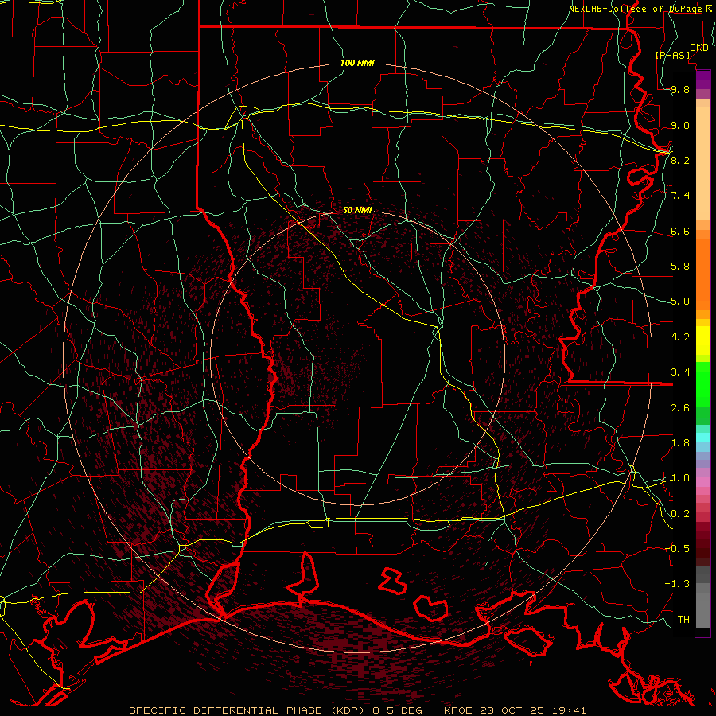
Task: Select the -0.5 legend value
Action: coord(677,549)
